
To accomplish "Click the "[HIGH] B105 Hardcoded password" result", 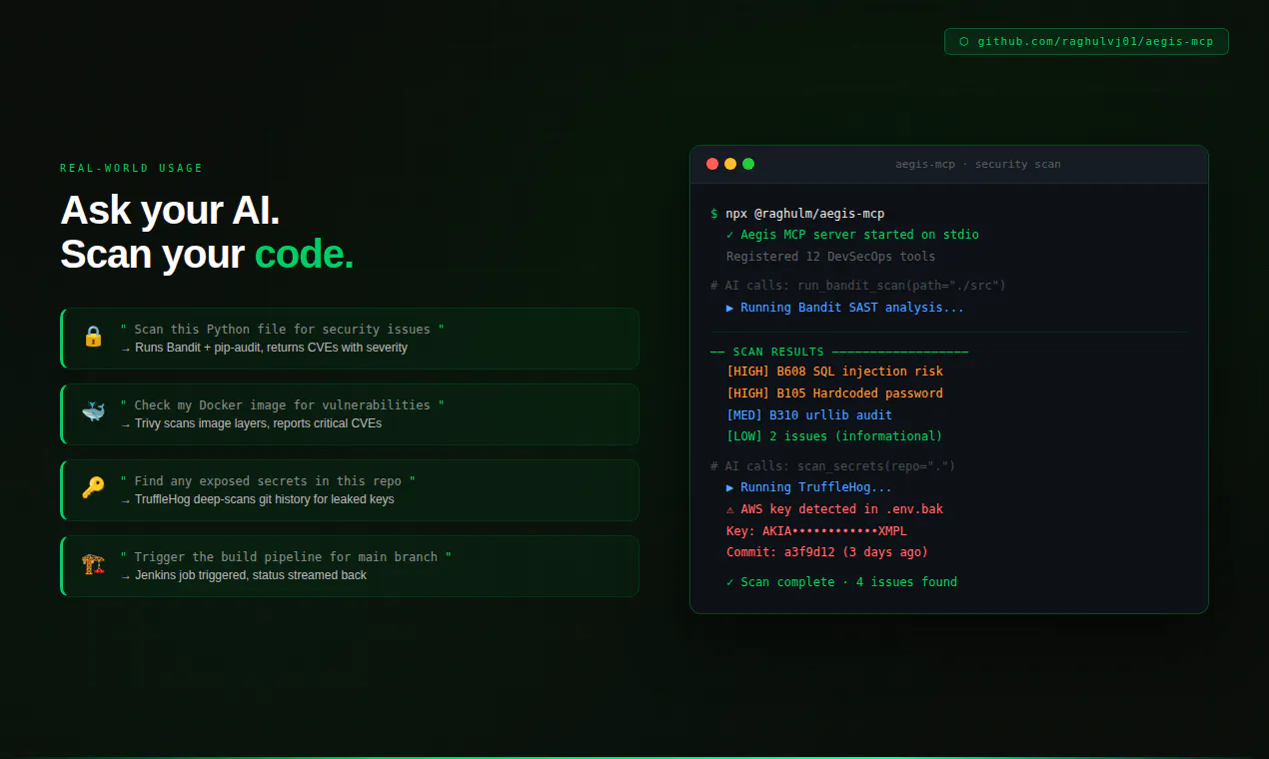I will point(834,393).
